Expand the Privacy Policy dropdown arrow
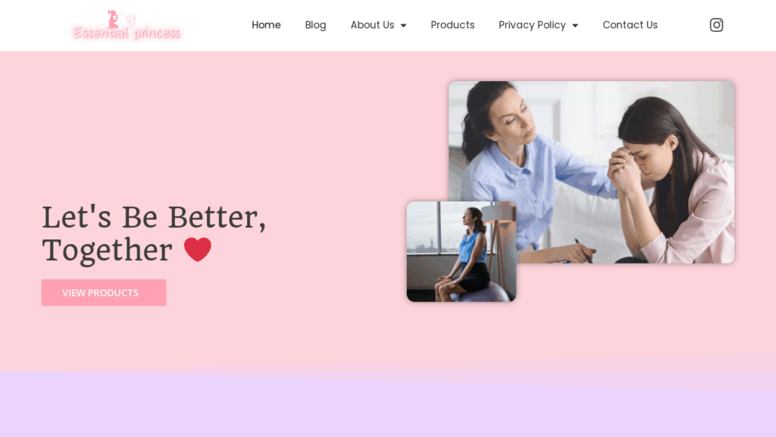Viewport: 776px width, 437px height. click(575, 25)
